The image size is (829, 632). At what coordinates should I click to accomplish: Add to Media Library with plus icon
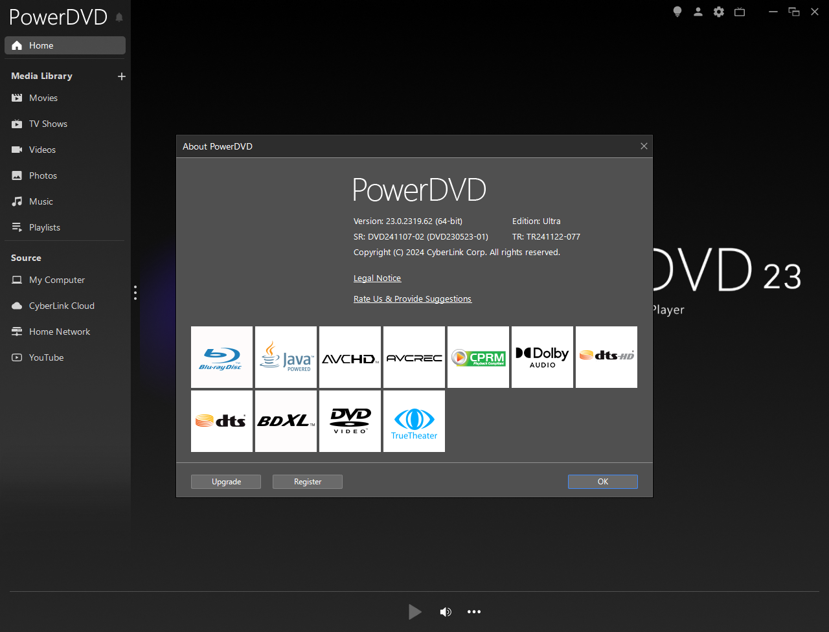(x=121, y=76)
